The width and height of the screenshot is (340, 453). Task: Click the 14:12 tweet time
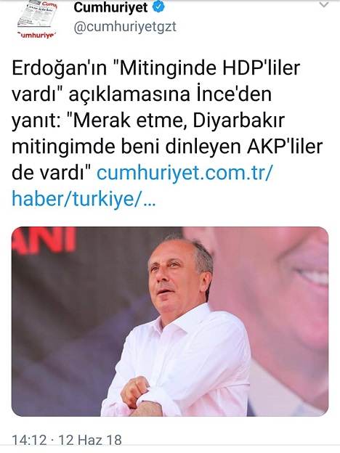coord(29,440)
